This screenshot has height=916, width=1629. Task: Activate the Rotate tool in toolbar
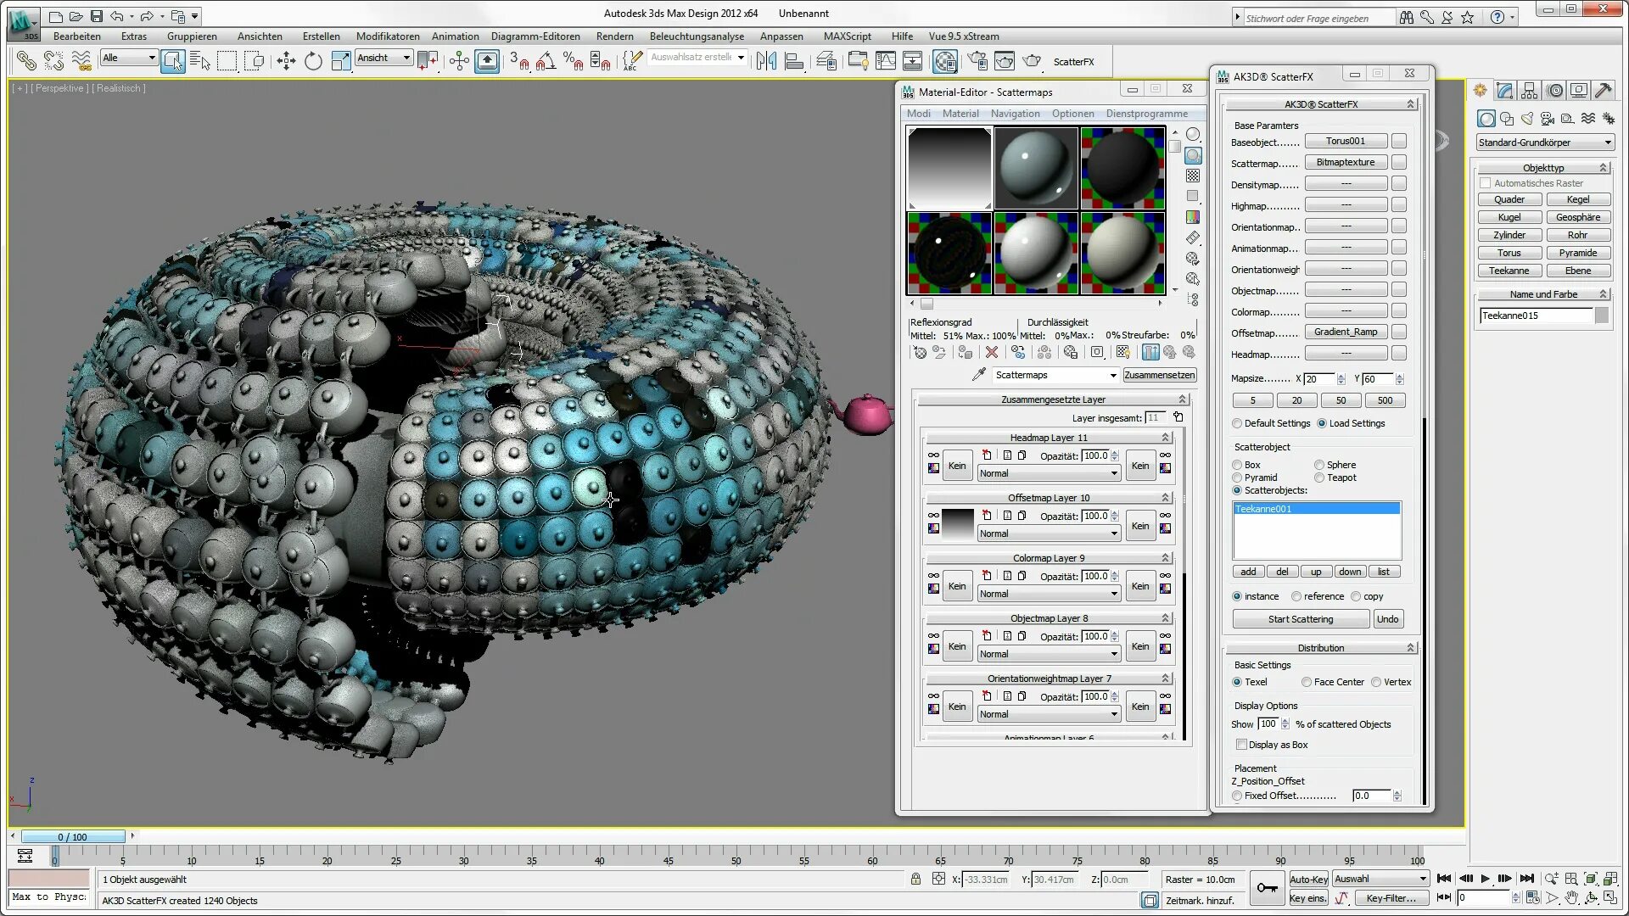coord(313,60)
